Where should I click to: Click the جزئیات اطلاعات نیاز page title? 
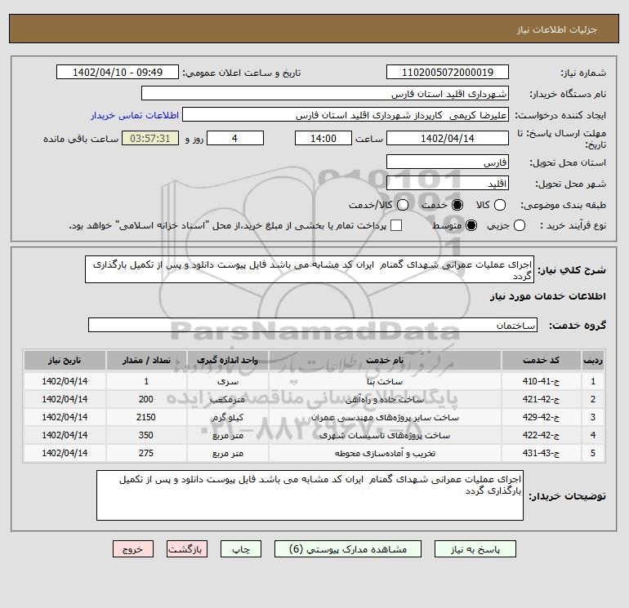pyautogui.click(x=557, y=29)
